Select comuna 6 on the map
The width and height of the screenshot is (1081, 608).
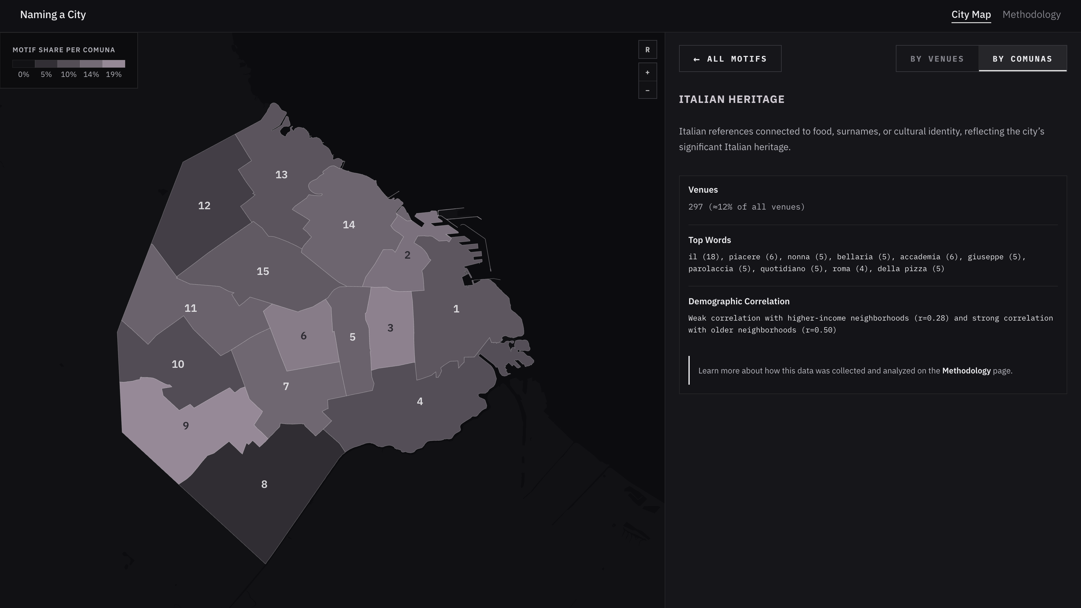pos(303,336)
